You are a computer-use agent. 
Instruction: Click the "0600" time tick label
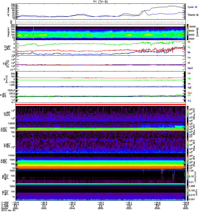click(185, 208)
